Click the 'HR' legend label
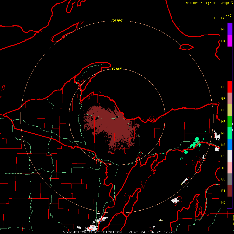 tap(223, 122)
